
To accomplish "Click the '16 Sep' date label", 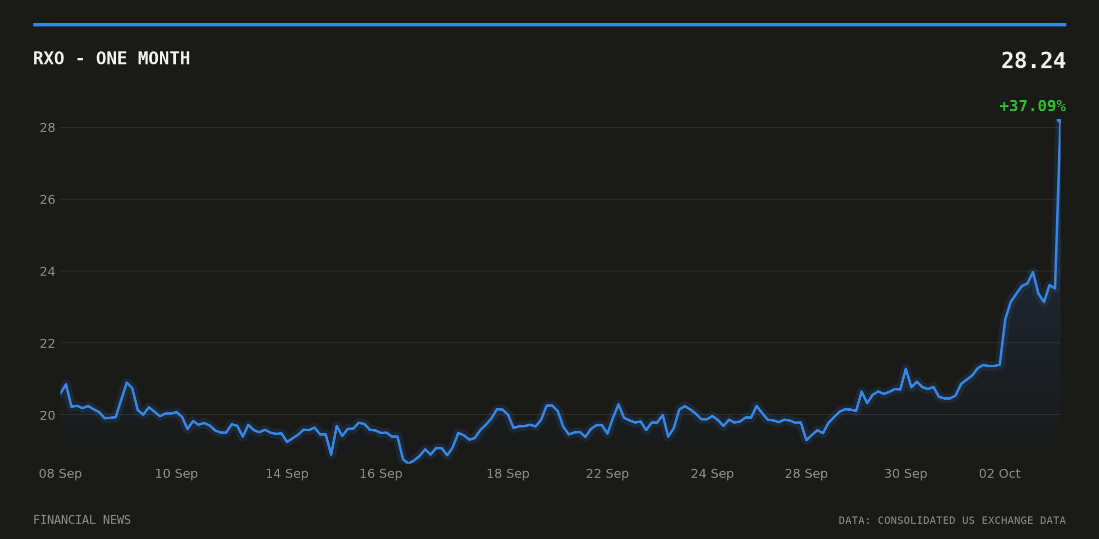I will click(x=381, y=474).
